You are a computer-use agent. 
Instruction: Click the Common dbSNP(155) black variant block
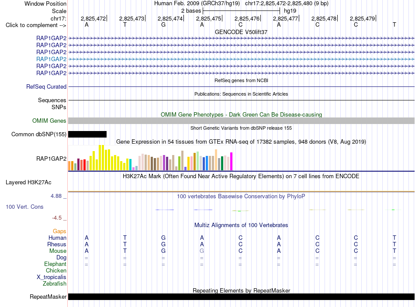[x=87, y=134]
